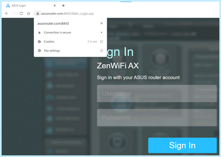221x157 pixels.
Task: Open Connection is secure details
Action: 70,32
